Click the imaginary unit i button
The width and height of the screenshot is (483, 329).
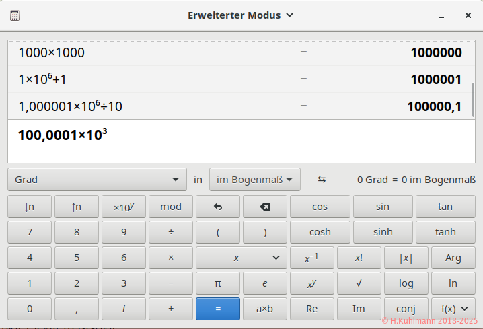(124, 309)
